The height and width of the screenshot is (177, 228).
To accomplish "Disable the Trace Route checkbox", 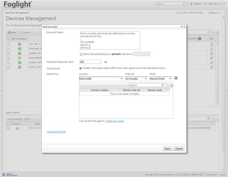I will (x=80, y=68).
